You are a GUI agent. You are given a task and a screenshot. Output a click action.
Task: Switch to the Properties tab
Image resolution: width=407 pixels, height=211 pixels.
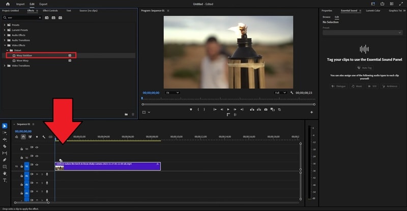327,11
